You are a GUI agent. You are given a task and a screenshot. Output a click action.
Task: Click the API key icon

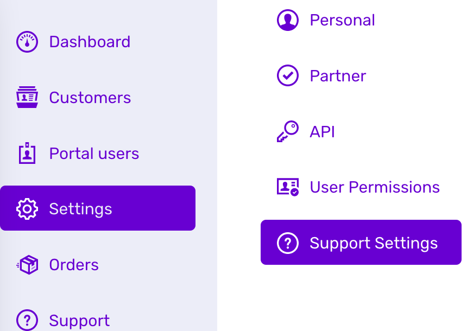(x=288, y=132)
